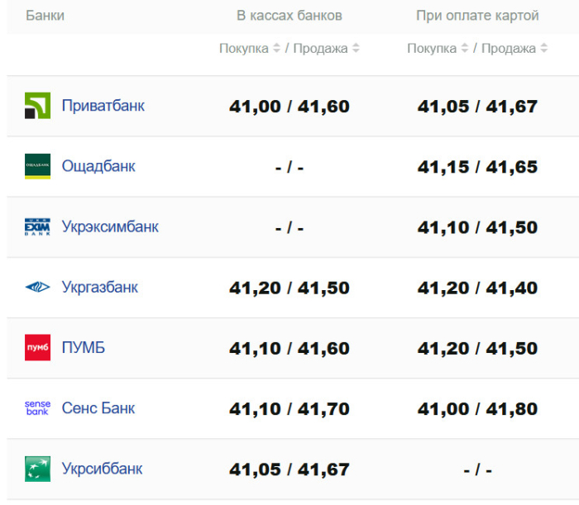
Task: Open the ПУМБ bank link
Action: [84, 348]
